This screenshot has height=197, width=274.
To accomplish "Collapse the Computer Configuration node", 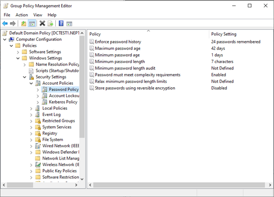I will tap(5, 39).
